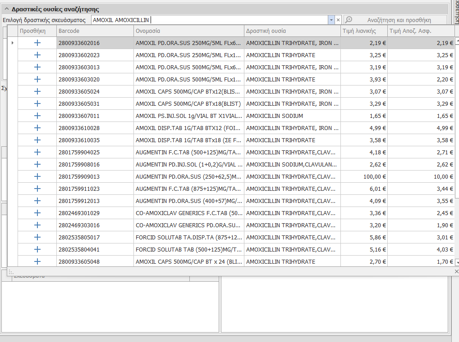The image size is (459, 342).
Task: Click plus icon for barcode 2802469301029
Action: pyautogui.click(x=37, y=213)
